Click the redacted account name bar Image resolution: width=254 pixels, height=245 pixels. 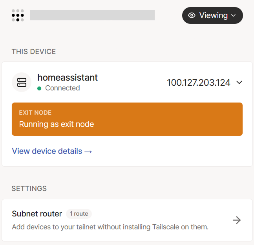(x=92, y=15)
